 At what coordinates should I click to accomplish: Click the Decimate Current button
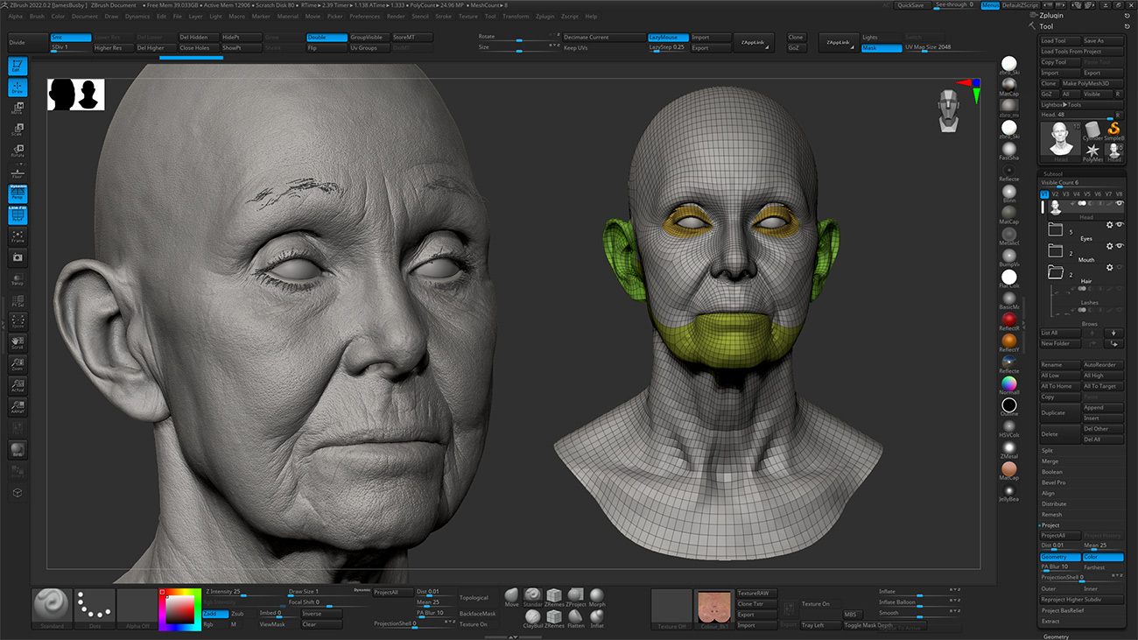(x=603, y=38)
